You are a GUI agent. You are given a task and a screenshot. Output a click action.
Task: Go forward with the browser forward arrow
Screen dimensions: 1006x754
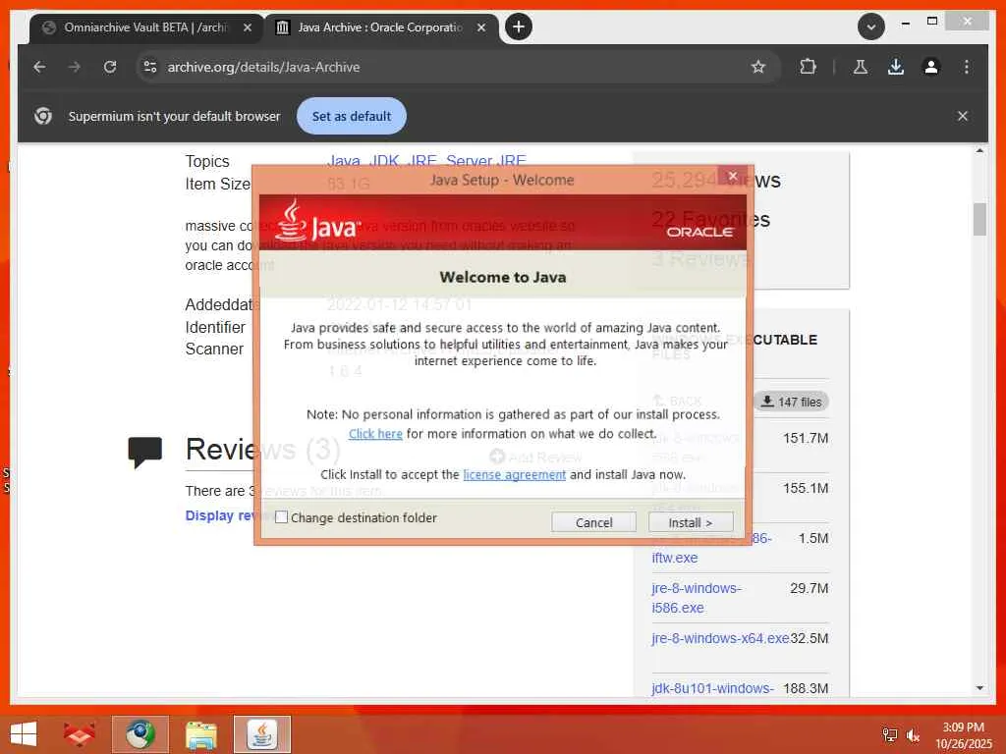pyautogui.click(x=75, y=67)
